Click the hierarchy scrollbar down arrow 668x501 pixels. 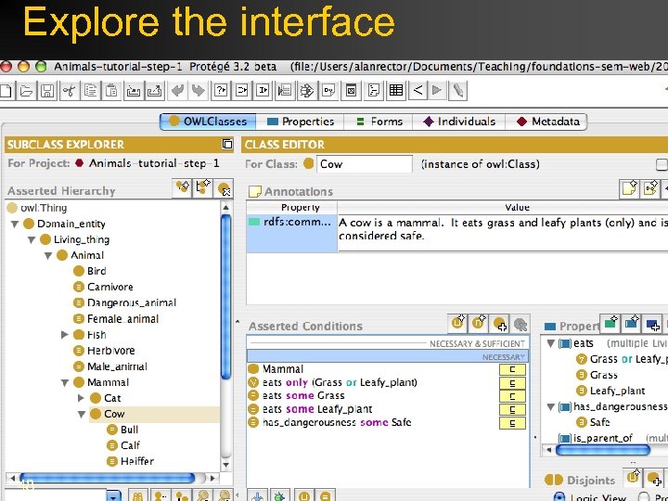226,465
